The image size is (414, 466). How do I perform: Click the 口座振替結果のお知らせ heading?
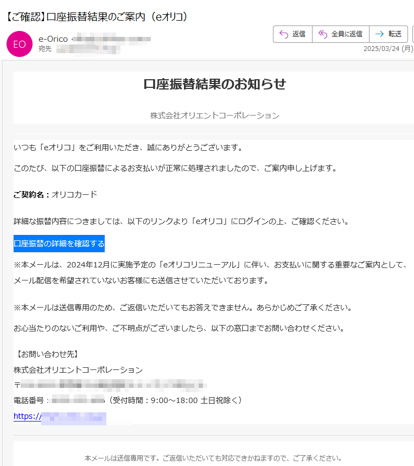tap(214, 84)
